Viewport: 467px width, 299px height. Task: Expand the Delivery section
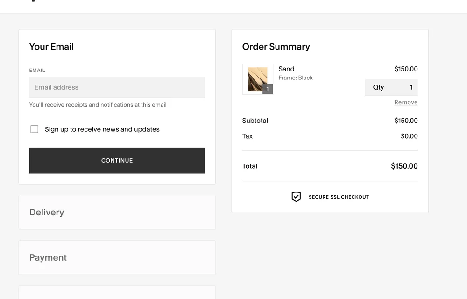coord(117,213)
